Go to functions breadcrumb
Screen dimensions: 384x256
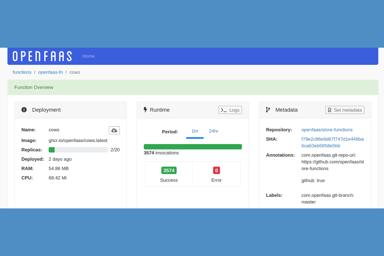[x=22, y=72]
